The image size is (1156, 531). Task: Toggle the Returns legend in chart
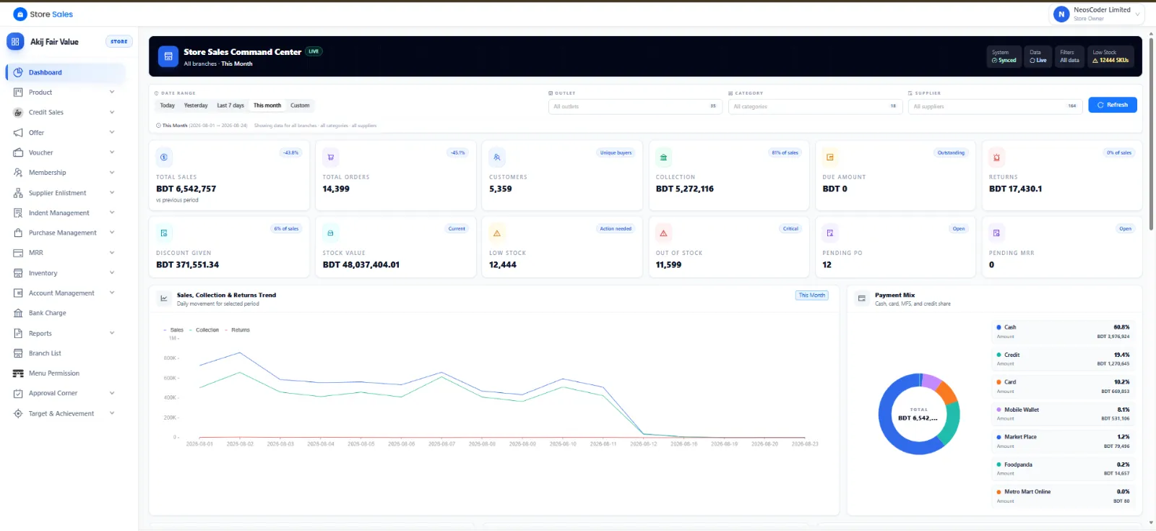pyautogui.click(x=238, y=330)
